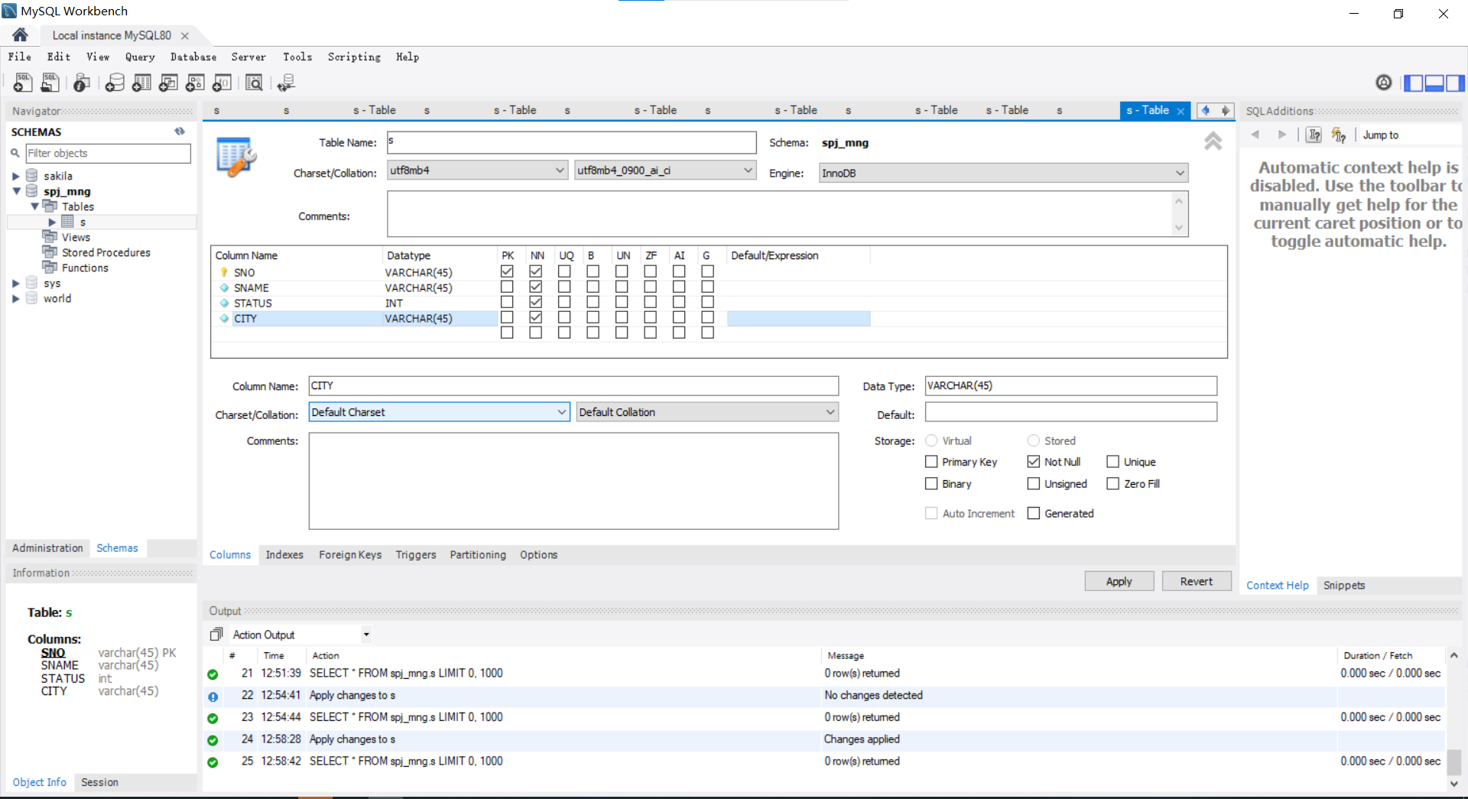
Task: Open an SQL script file via toolbar
Action: click(50, 83)
